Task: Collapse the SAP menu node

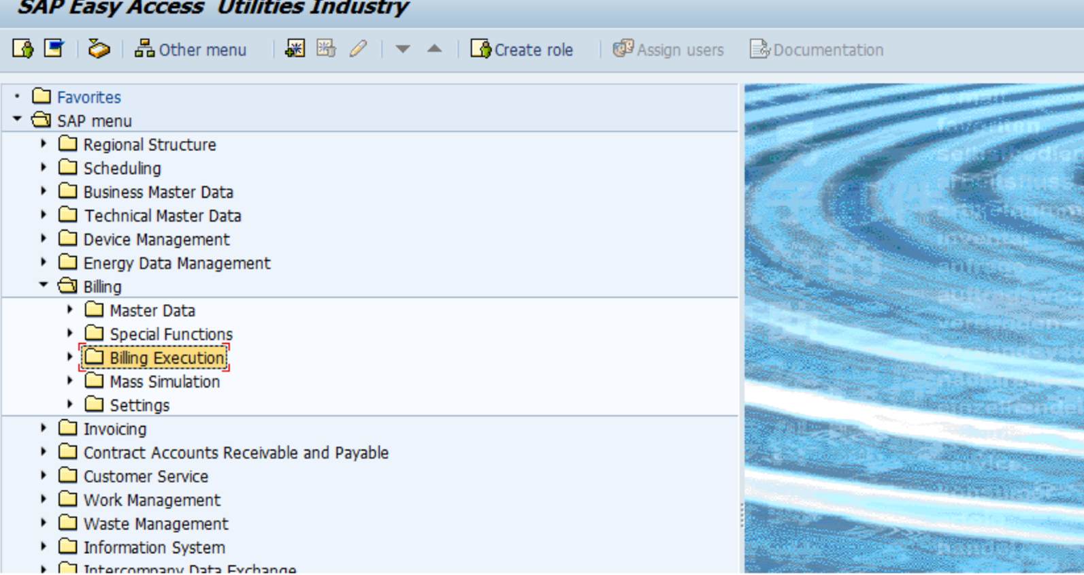Action: pos(17,120)
